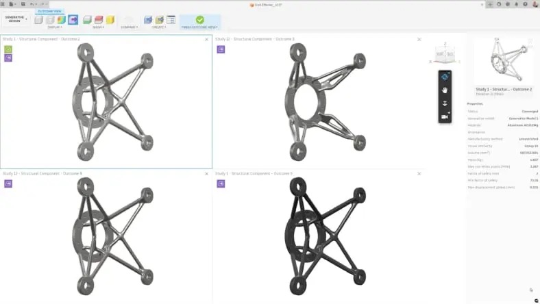The image size is (540, 304).
Task: Click the Visual similarity group value
Action: pos(531,146)
